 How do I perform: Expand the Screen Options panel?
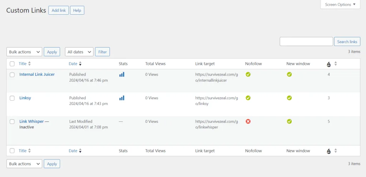[x=340, y=4]
